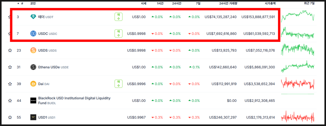Click the 매수 button for Tether
Image resolution: width=326 pixels, height=126 pixels.
click(x=118, y=17)
